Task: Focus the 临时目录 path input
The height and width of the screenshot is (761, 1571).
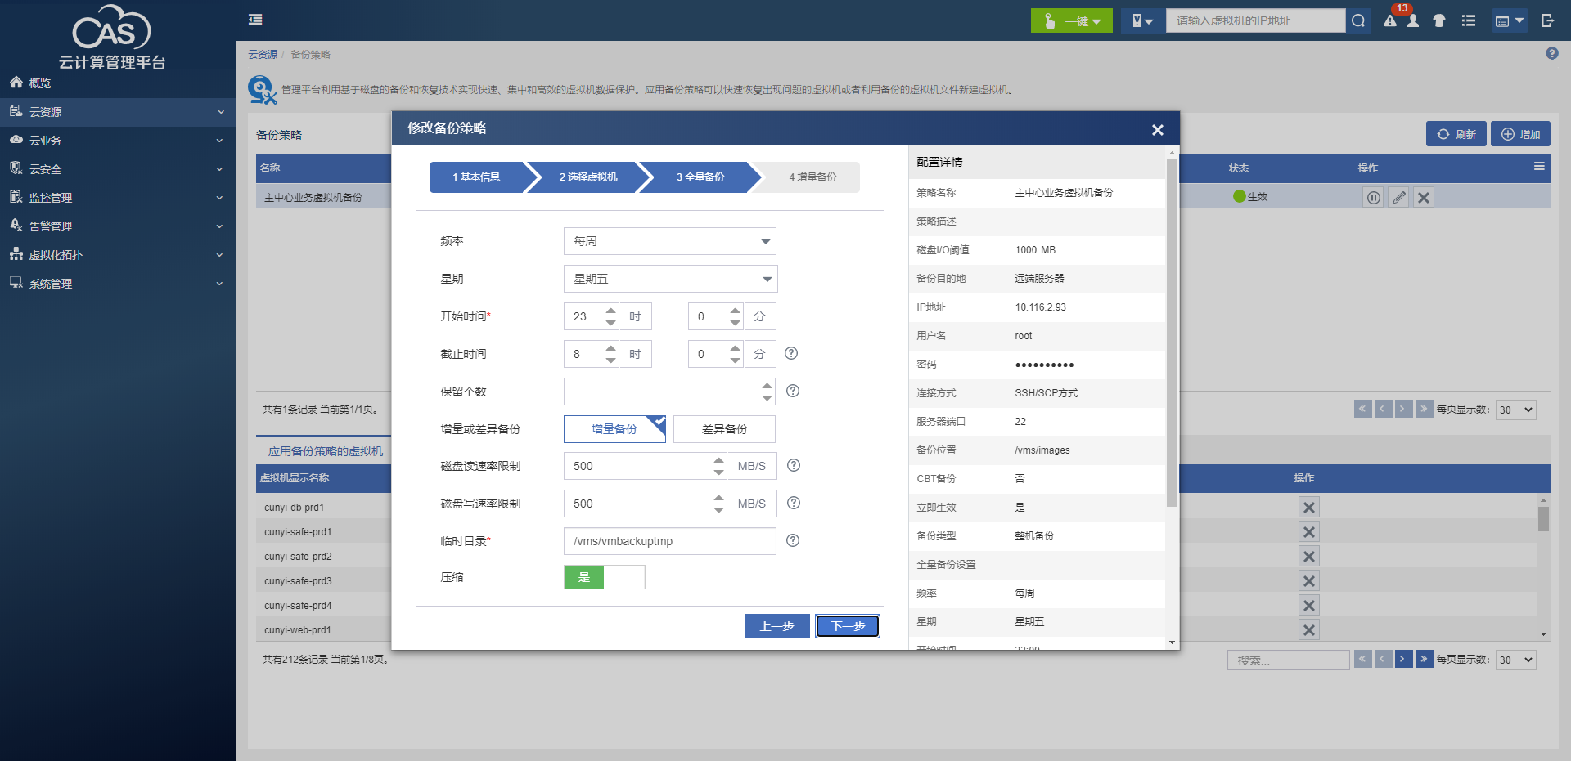Action: pyautogui.click(x=670, y=541)
